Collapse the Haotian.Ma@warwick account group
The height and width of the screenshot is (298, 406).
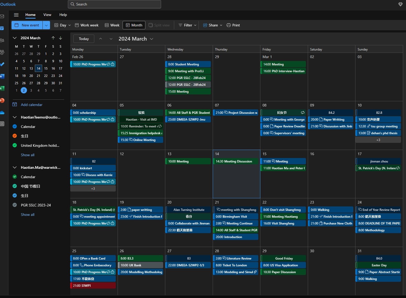point(15,167)
